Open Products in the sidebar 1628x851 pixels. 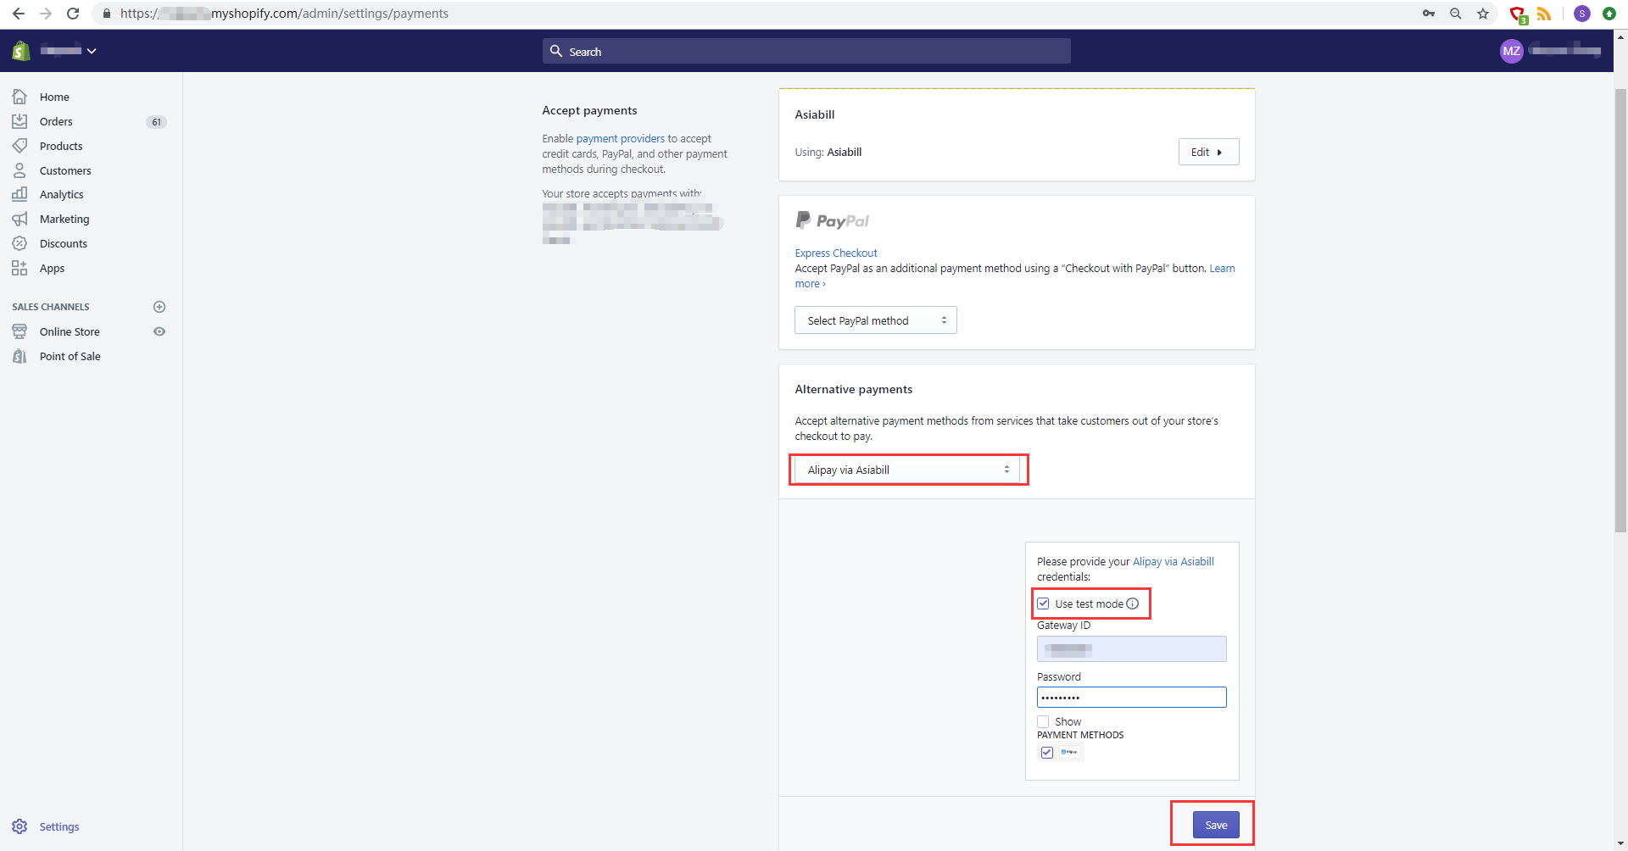[61, 146]
